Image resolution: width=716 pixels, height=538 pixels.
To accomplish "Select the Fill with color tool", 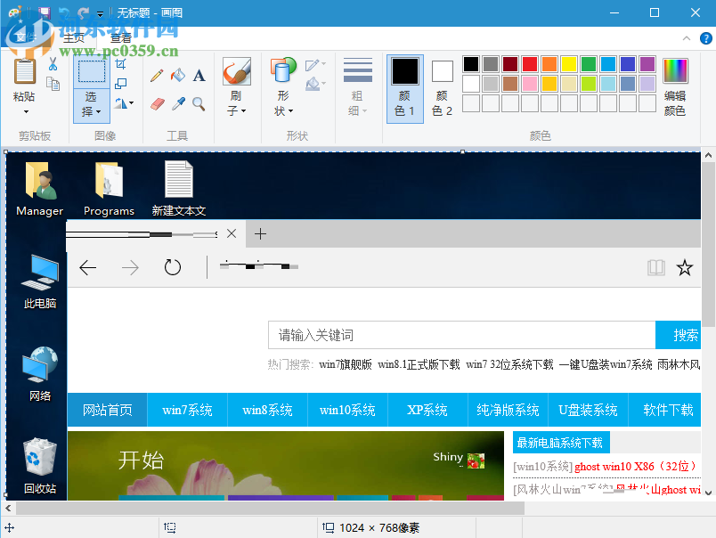I will (176, 73).
